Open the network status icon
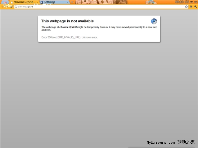Screen dimensions: 198x148 tap(192, 2)
